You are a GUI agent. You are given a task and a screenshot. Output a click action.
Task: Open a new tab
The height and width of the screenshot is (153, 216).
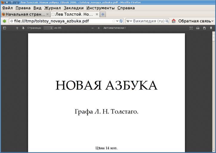(103, 14)
